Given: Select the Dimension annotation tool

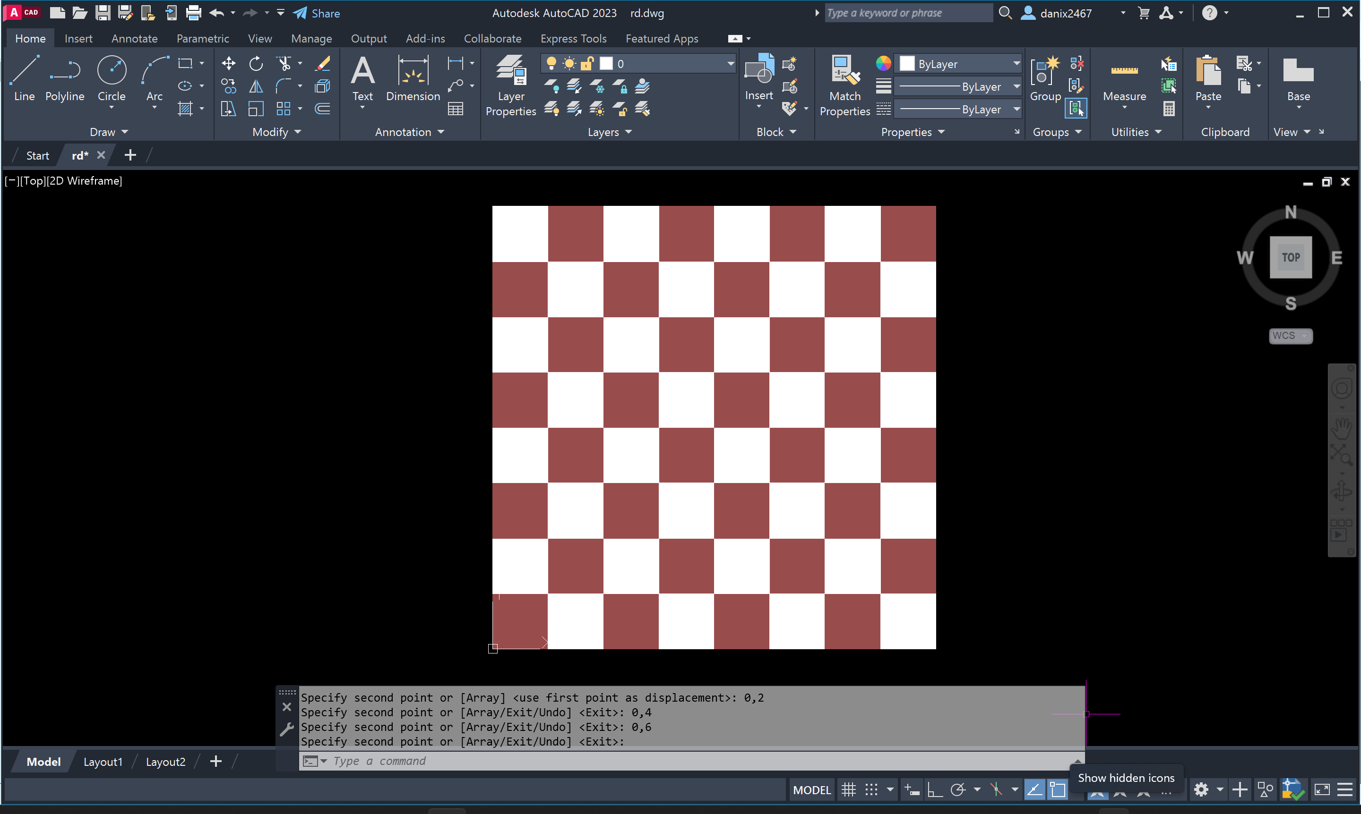Looking at the screenshot, I should click(413, 78).
